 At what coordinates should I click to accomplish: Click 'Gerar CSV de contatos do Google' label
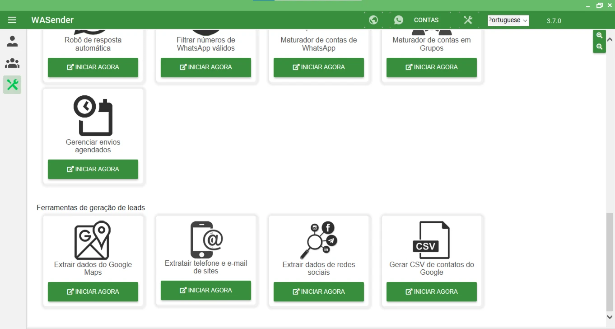pos(432,268)
